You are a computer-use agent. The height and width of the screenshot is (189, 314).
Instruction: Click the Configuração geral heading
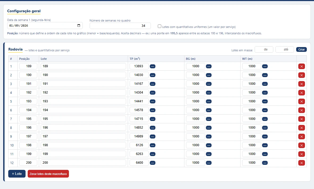tap(24, 11)
